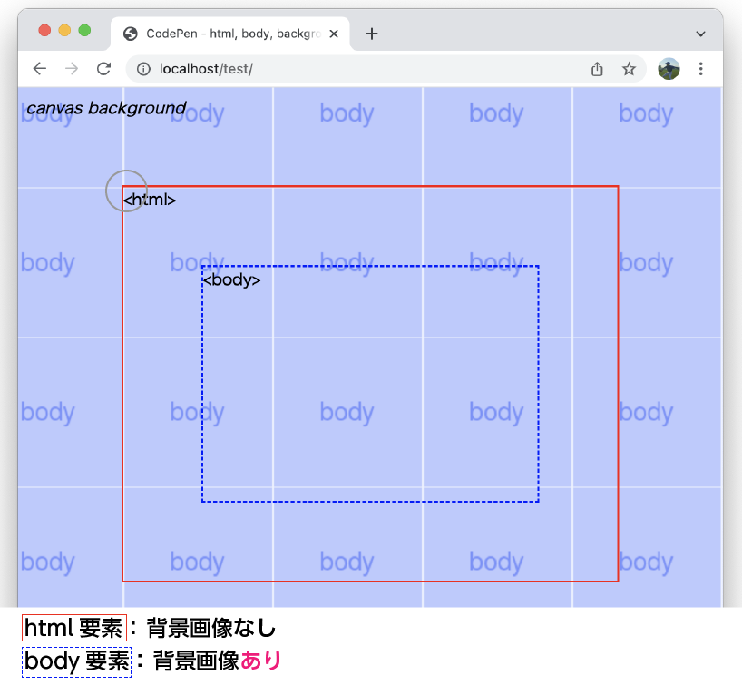742x685 pixels.
Task: View site information for localhost
Action: click(x=143, y=68)
